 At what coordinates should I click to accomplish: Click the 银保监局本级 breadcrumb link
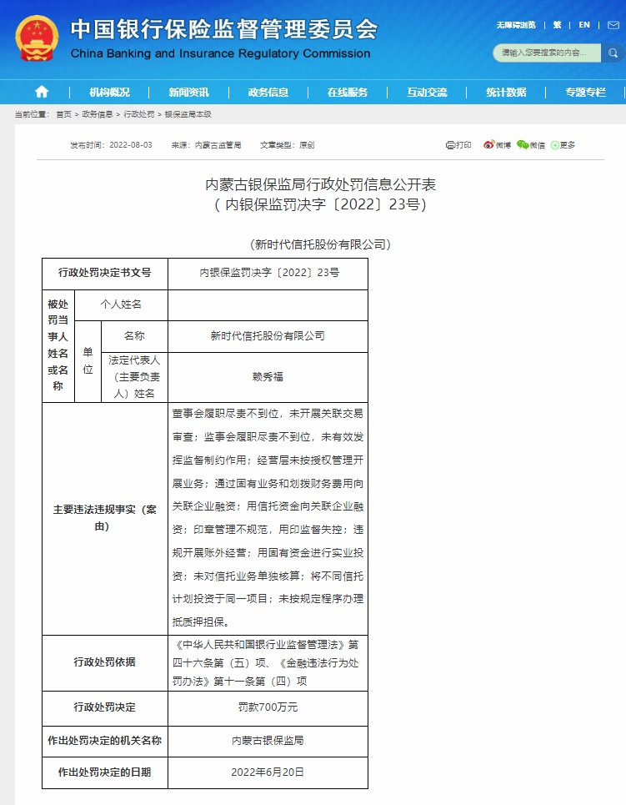pos(188,114)
